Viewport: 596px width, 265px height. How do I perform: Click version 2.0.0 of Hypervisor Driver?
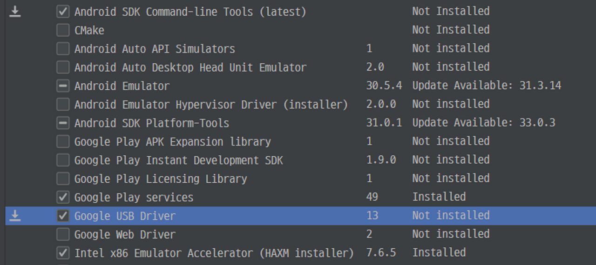click(x=381, y=104)
